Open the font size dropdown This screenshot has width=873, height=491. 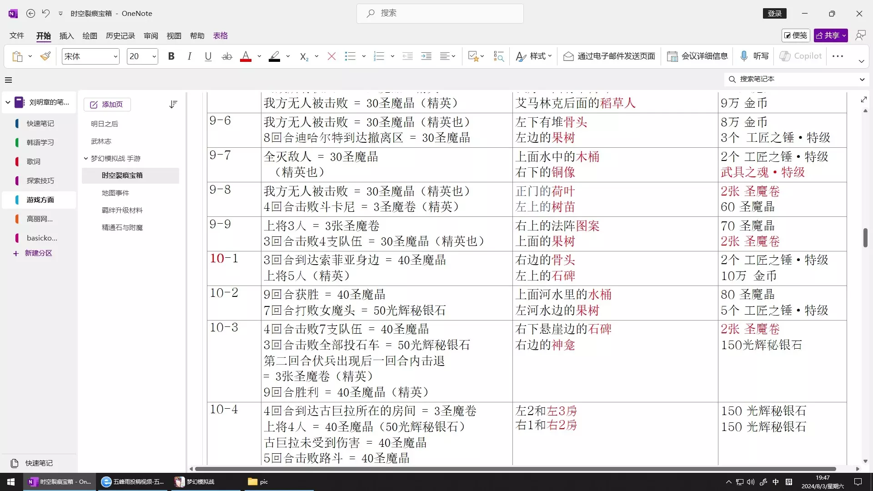tap(154, 56)
